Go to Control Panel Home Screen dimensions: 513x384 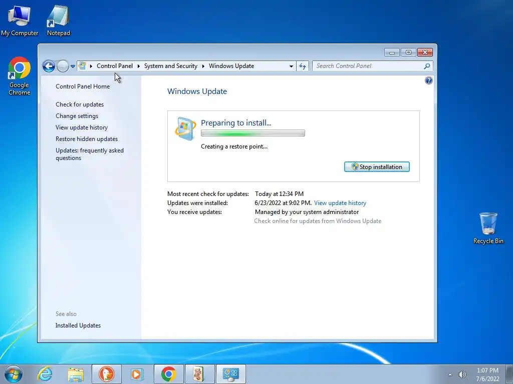click(83, 86)
